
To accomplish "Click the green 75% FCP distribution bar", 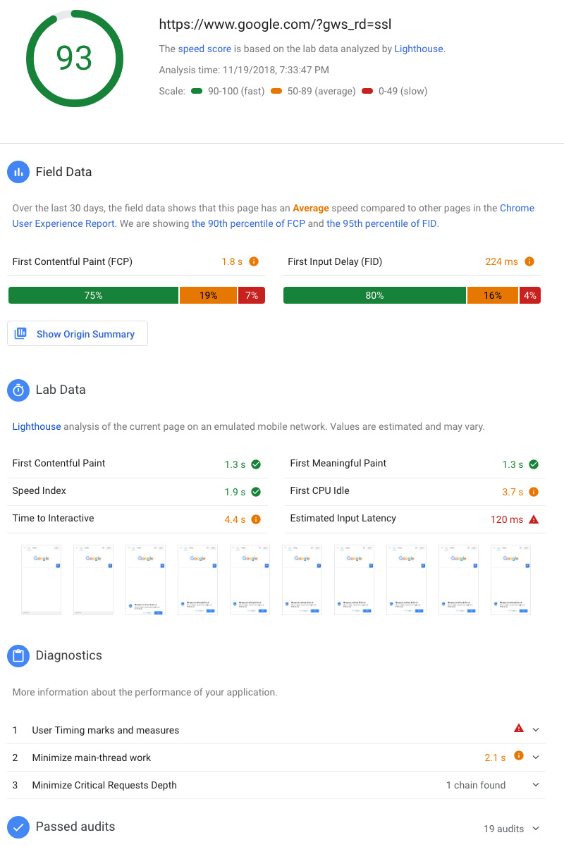I will (93, 295).
